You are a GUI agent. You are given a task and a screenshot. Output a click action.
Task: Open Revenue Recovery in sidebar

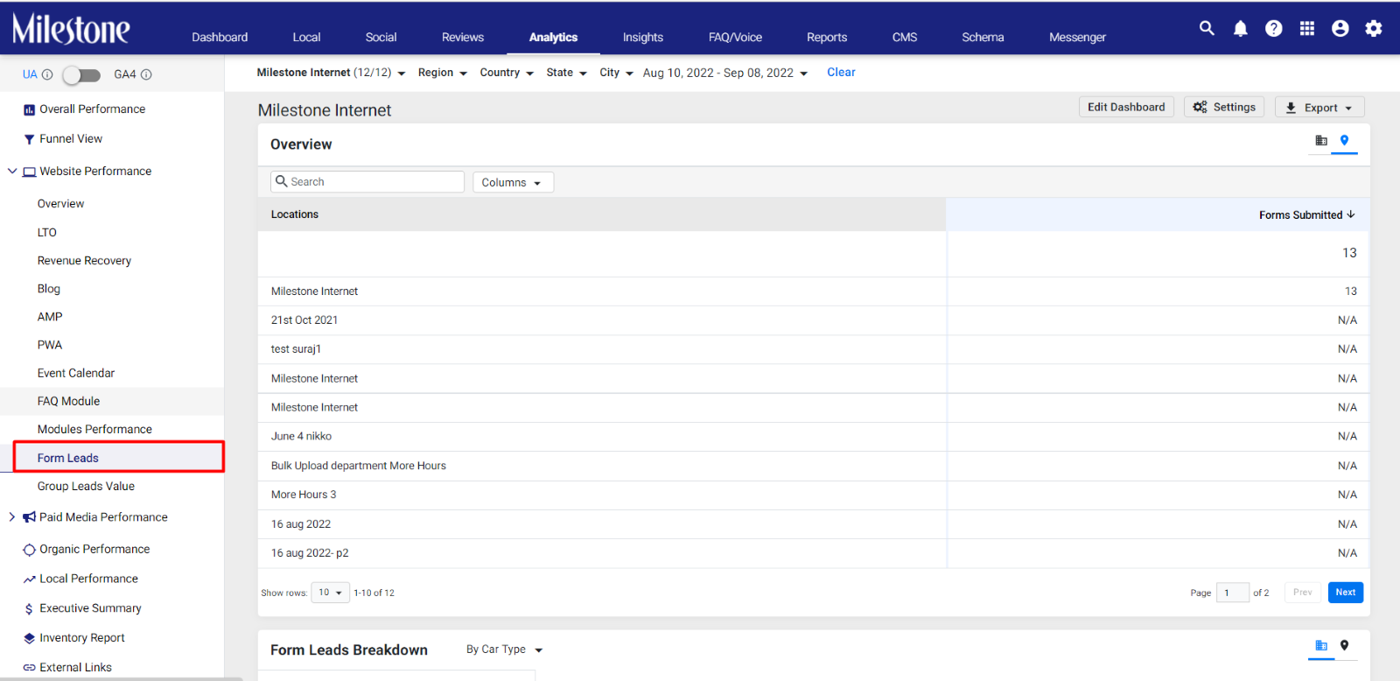84,261
